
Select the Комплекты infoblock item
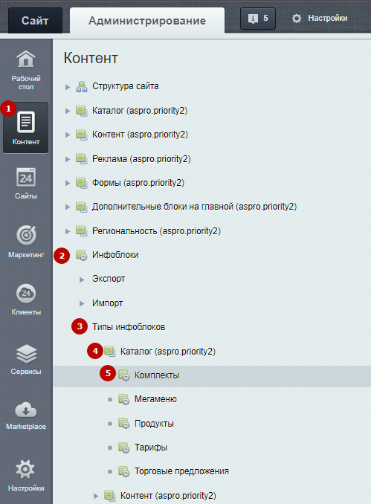pyautogui.click(x=157, y=375)
